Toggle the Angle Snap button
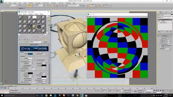Image resolution: width=173 pixels, height=97 pixels. pyautogui.click(x=57, y=5)
